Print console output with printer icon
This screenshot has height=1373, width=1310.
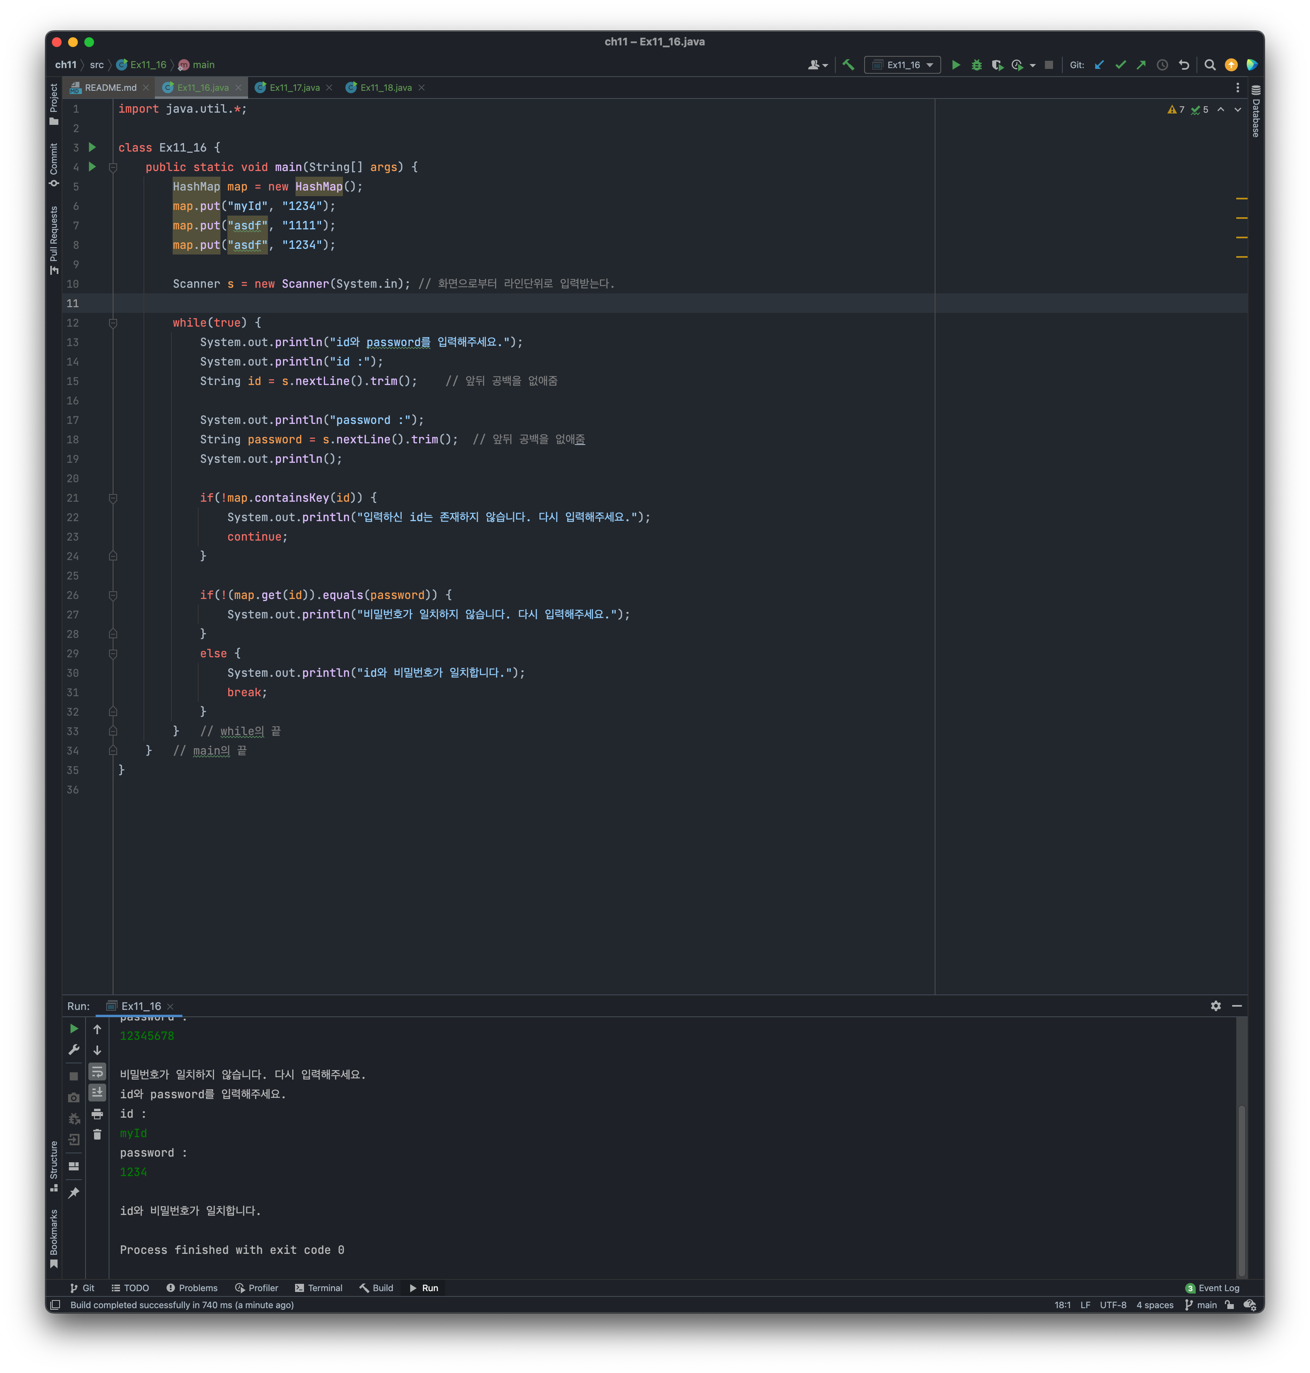coord(97,1113)
